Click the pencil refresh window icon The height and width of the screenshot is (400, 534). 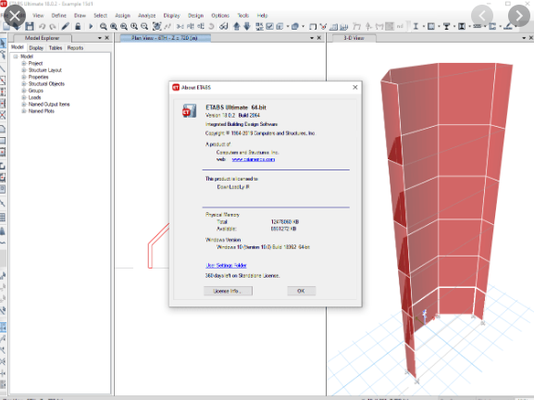click(66, 26)
